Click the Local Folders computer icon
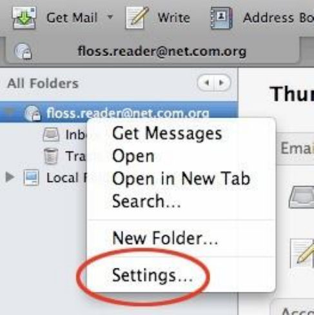The height and width of the screenshot is (315, 314). (32, 178)
